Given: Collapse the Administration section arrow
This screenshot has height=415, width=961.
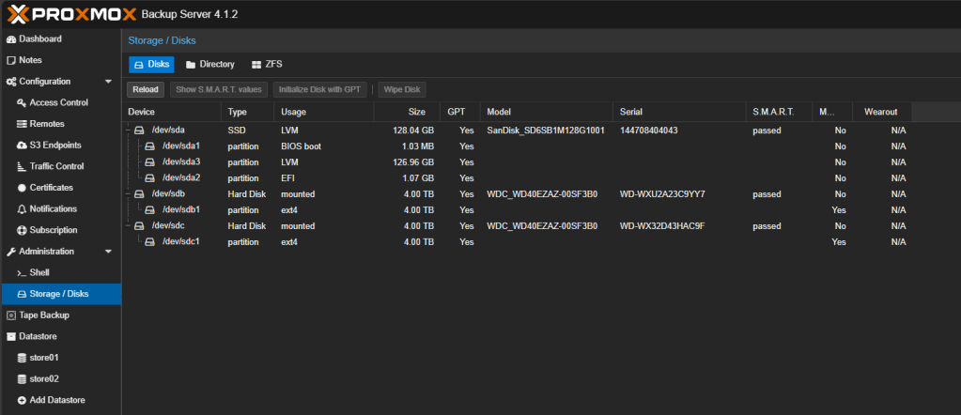Looking at the screenshot, I should coord(108,252).
